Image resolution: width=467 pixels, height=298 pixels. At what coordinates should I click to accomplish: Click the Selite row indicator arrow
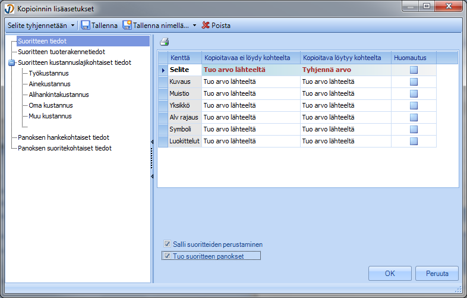tap(163, 70)
